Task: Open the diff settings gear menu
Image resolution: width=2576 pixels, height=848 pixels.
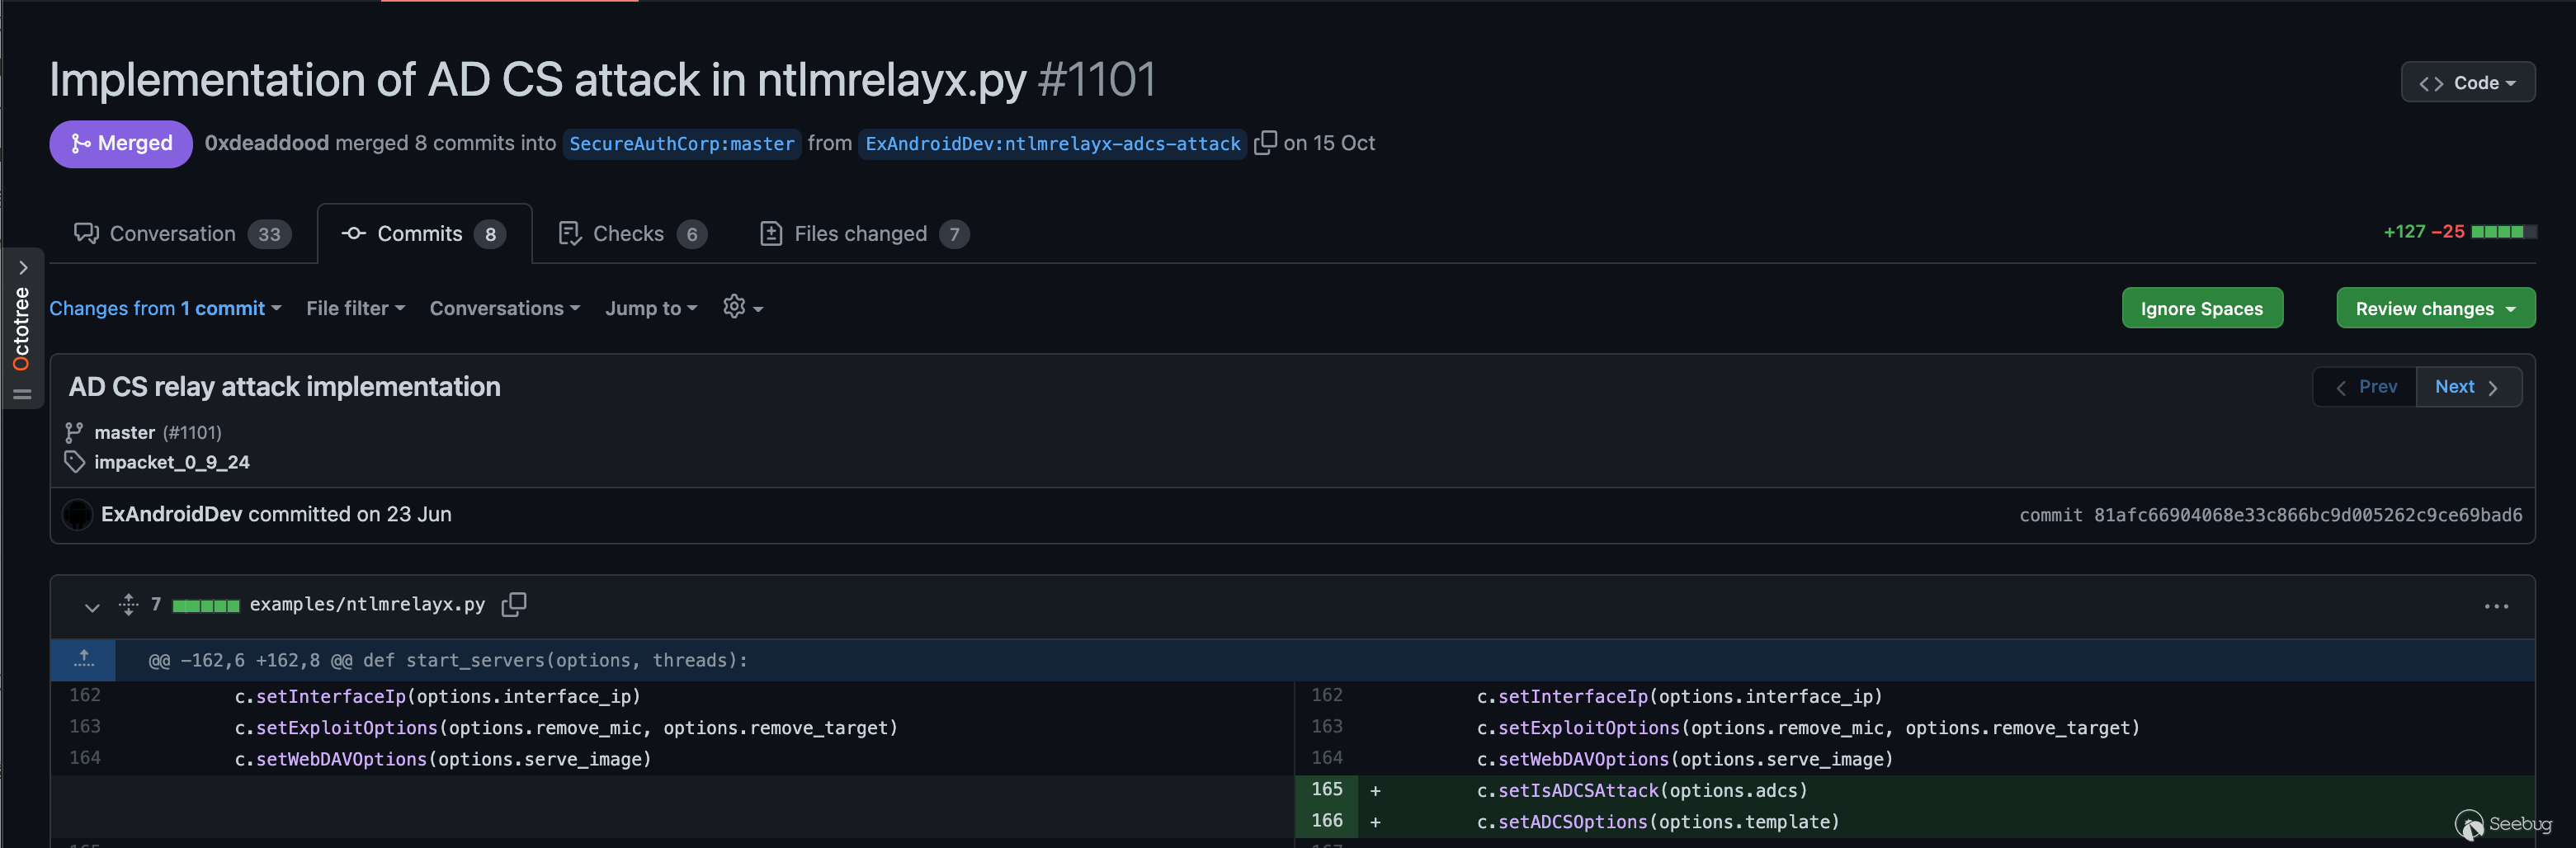Action: point(742,308)
